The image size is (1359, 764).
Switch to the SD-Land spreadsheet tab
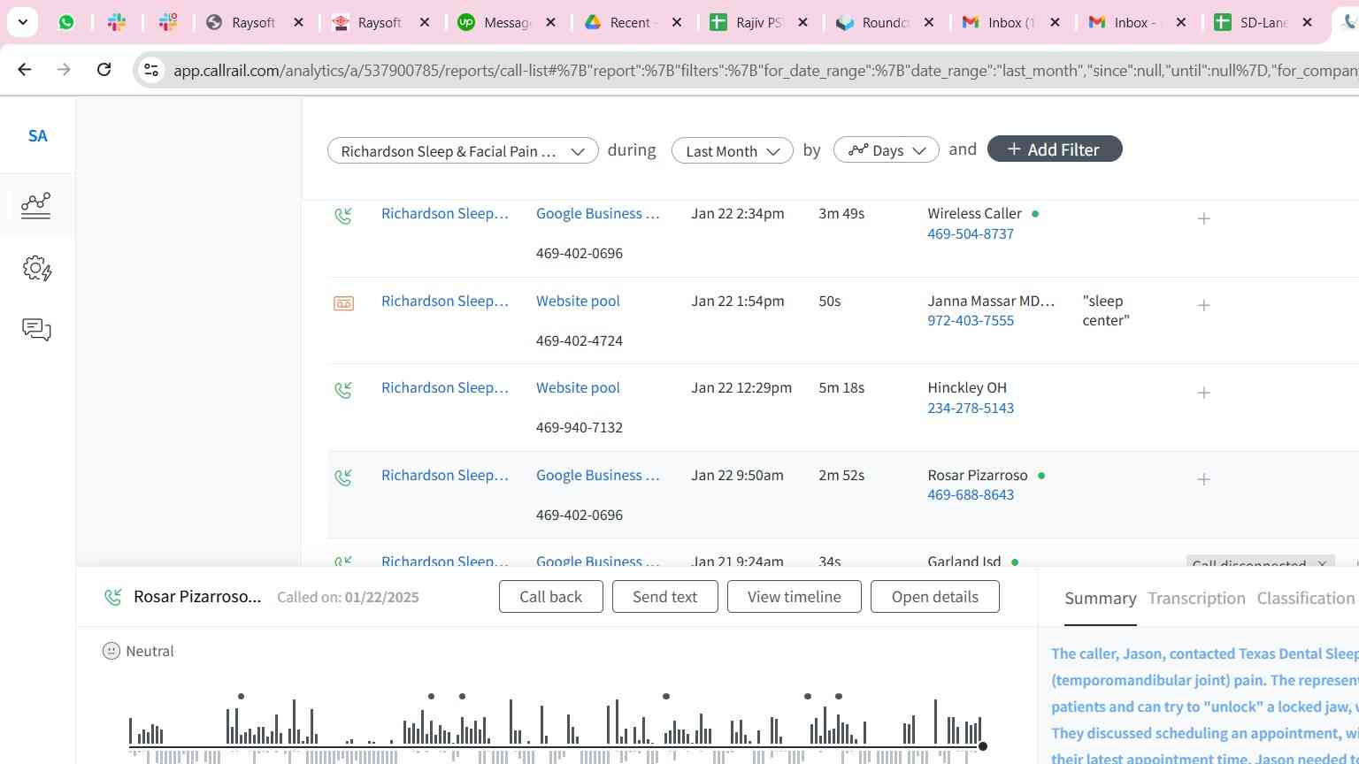[1263, 22]
